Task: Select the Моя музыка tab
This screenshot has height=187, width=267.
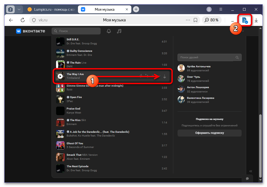Action: [x=105, y=9]
